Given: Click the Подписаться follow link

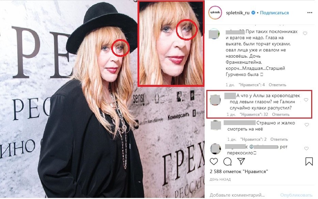Looking at the screenshot, I should (x=274, y=13).
